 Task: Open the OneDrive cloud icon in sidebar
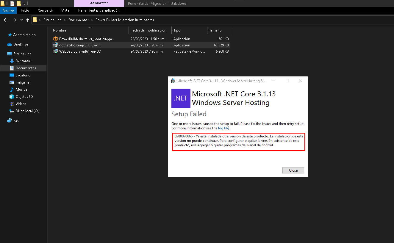coord(10,44)
